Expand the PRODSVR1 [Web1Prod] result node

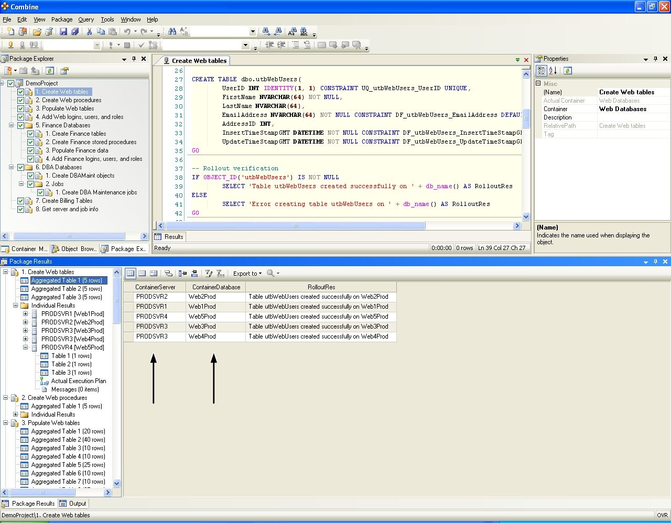point(25,314)
